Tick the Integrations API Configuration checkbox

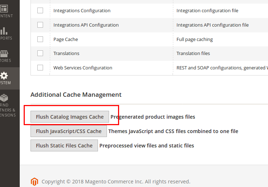tap(40, 25)
